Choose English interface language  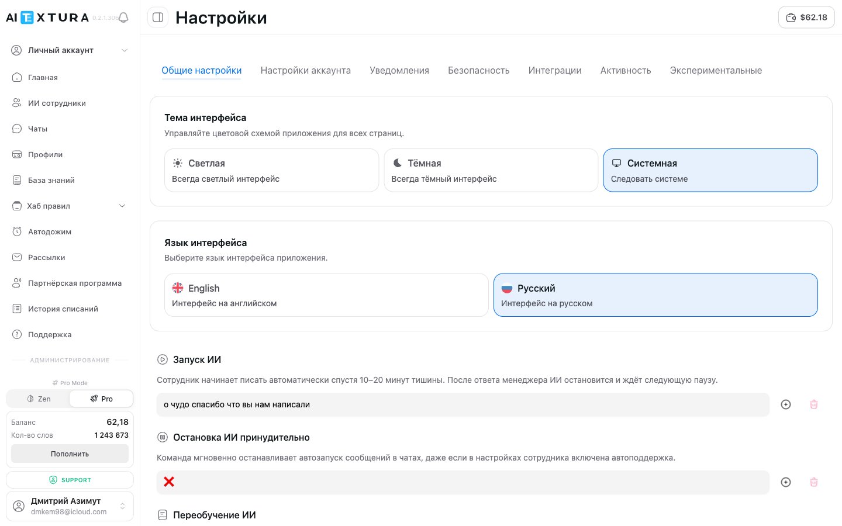pos(326,295)
